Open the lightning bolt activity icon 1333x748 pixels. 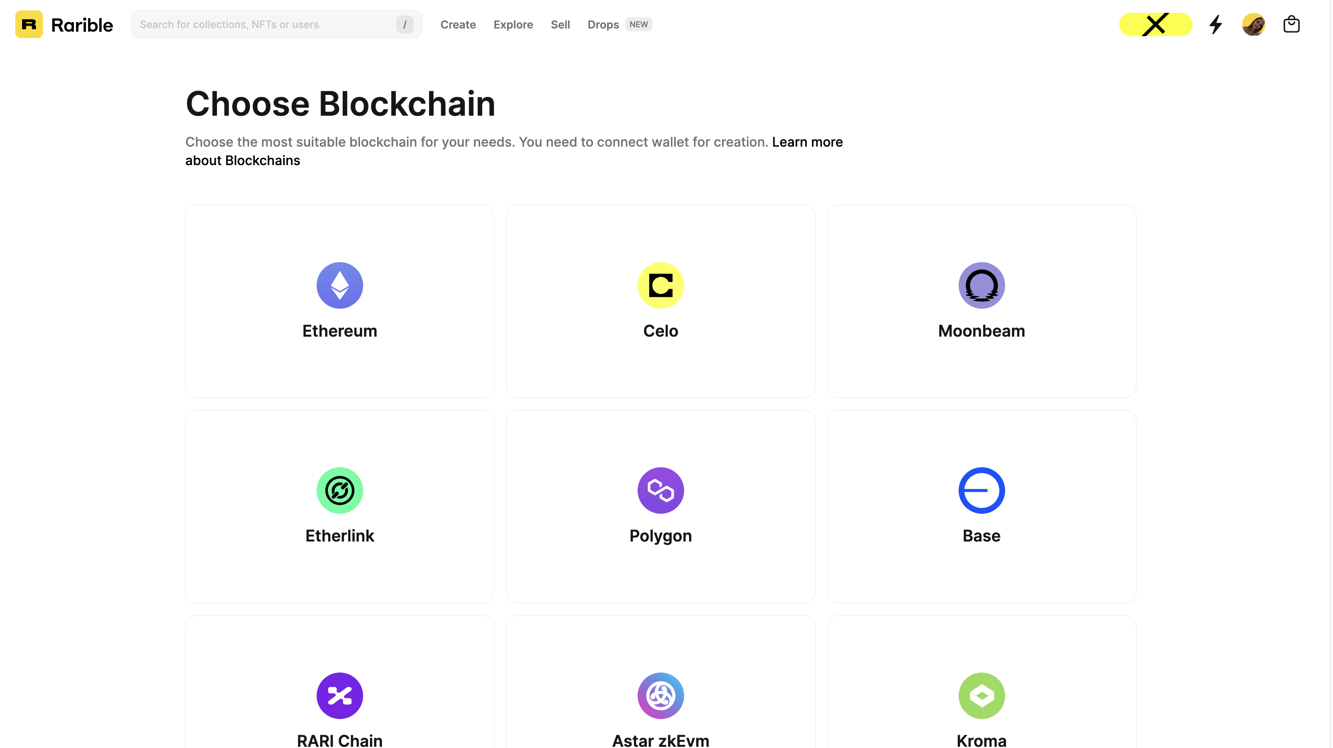tap(1216, 25)
